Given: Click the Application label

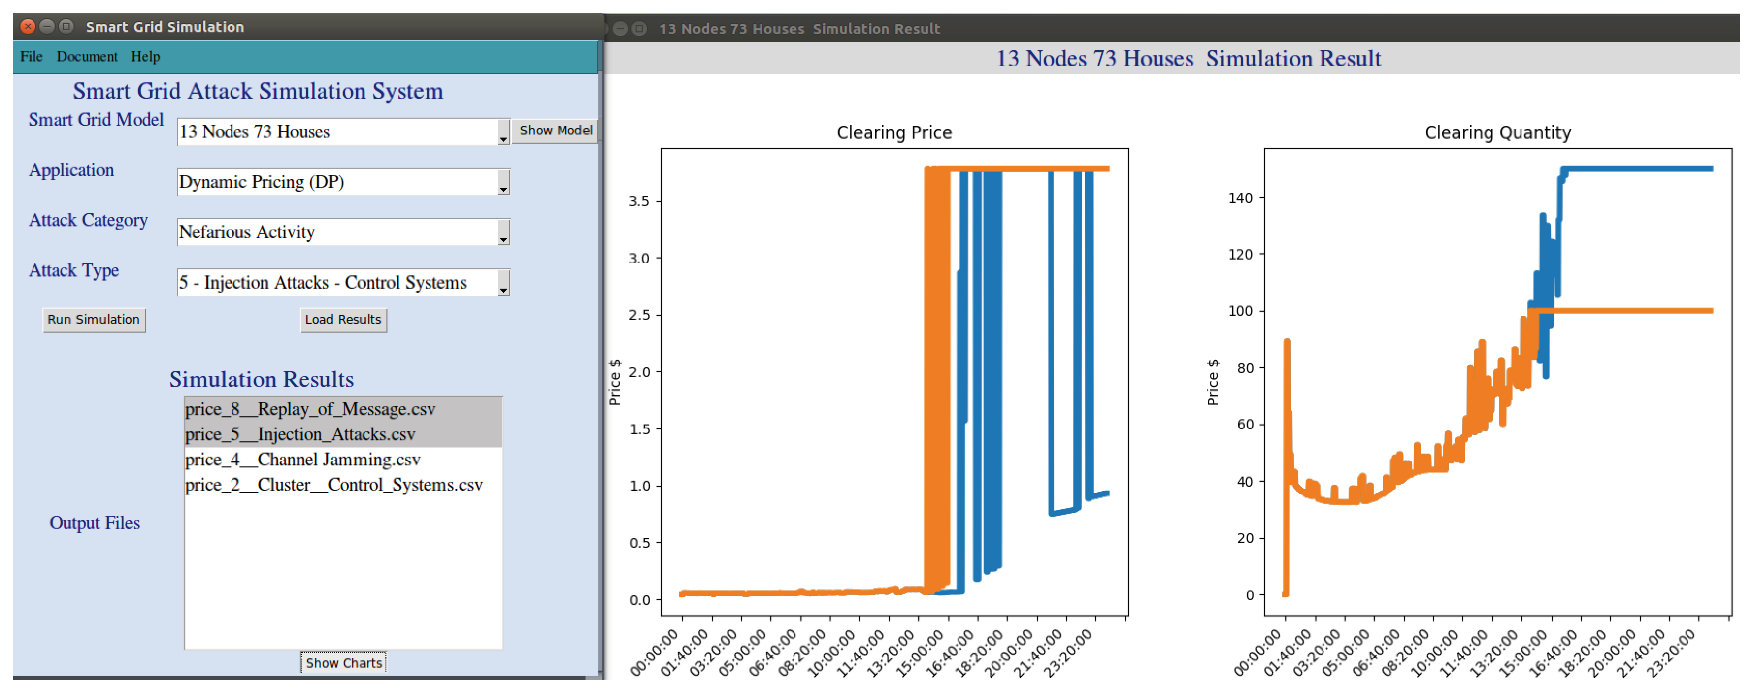Looking at the screenshot, I should (x=71, y=170).
